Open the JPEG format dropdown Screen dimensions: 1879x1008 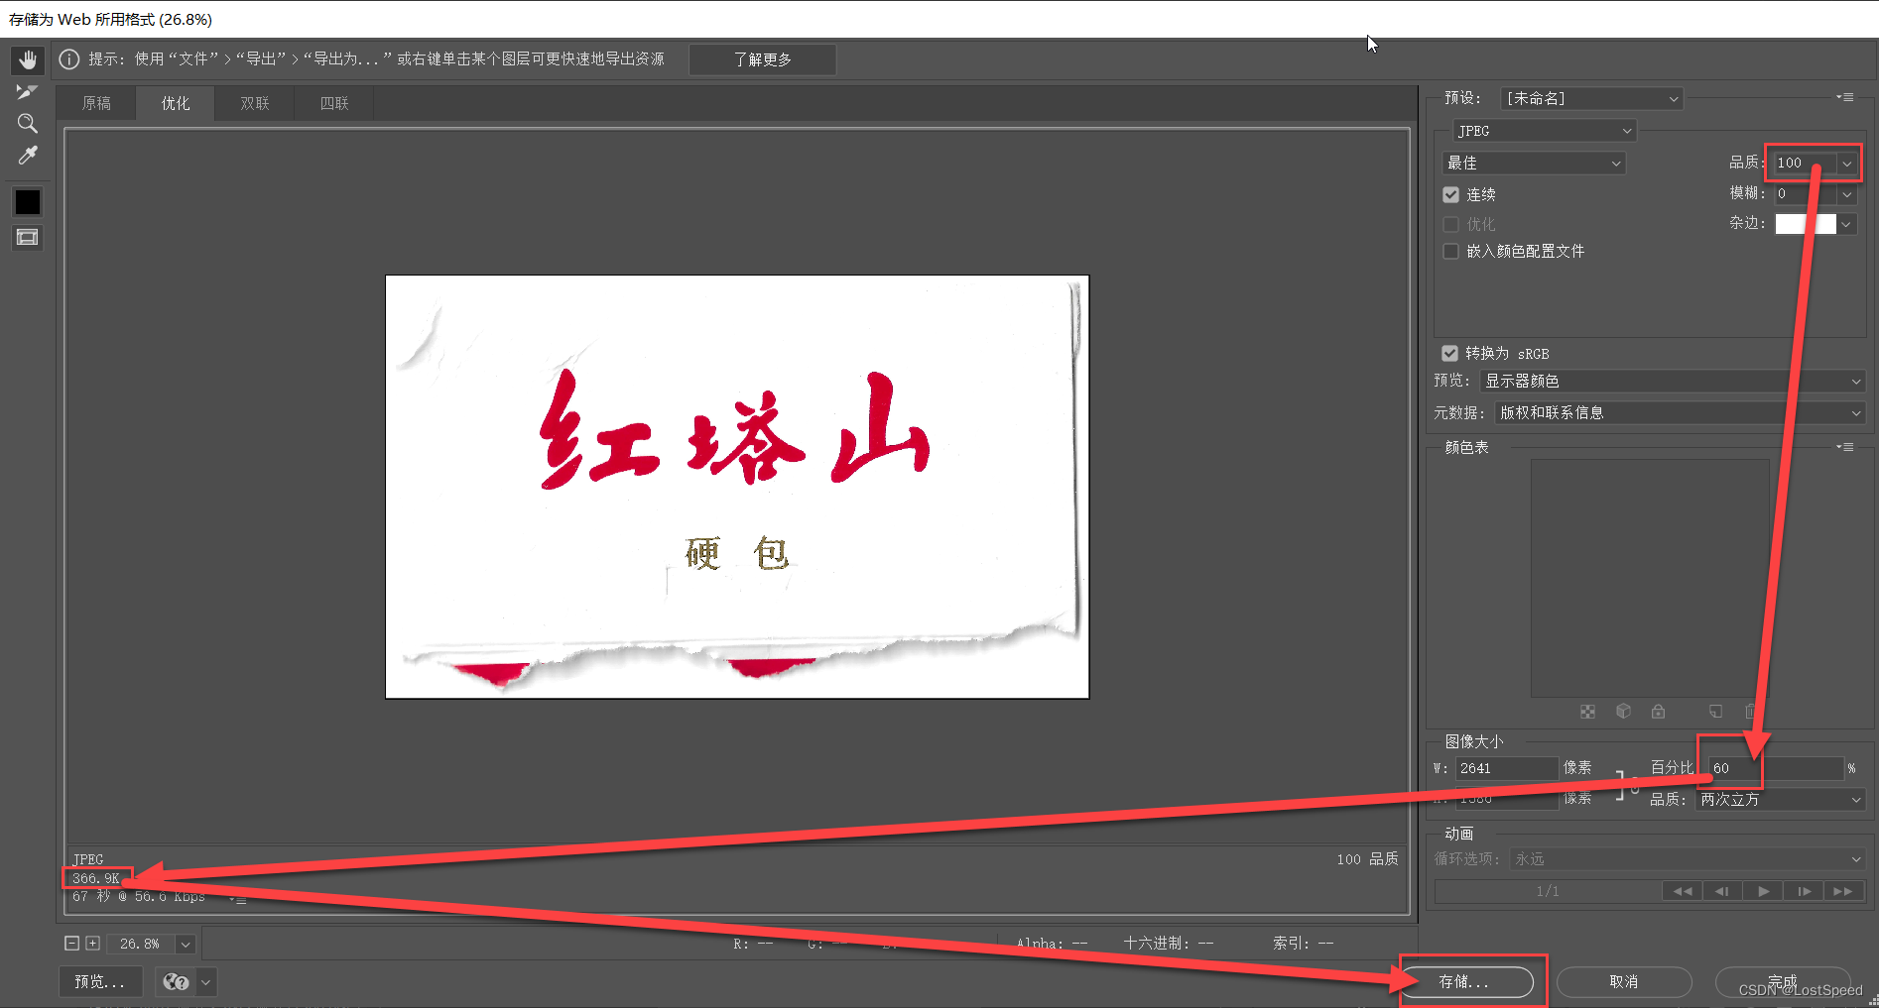[1545, 131]
